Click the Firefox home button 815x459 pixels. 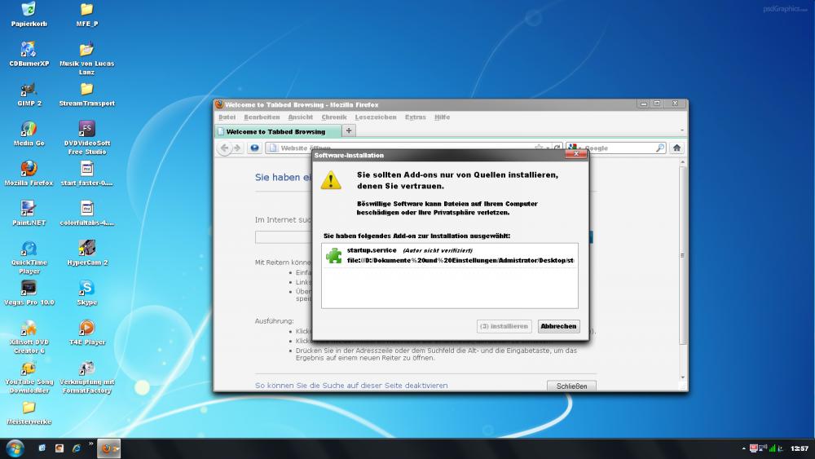point(676,148)
